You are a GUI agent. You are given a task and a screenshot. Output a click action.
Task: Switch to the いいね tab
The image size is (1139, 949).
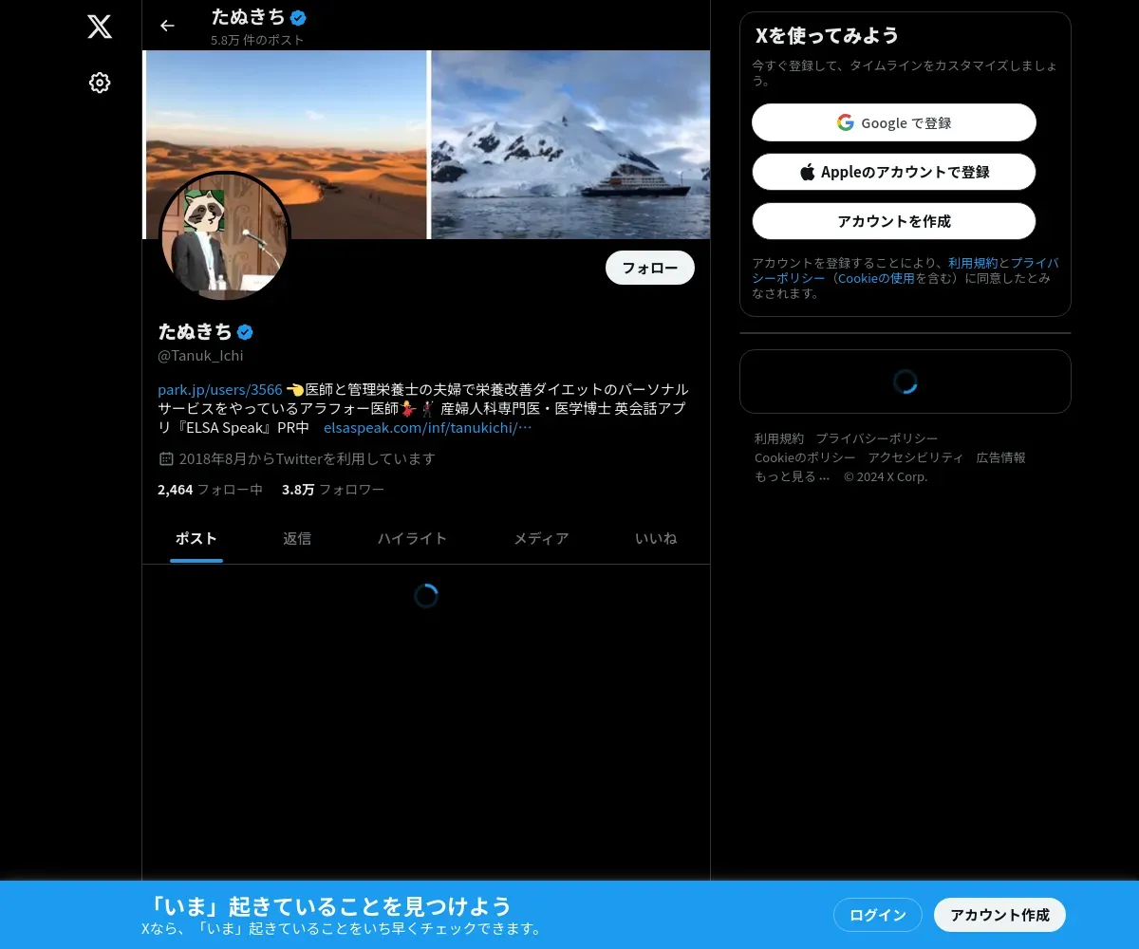click(x=656, y=539)
